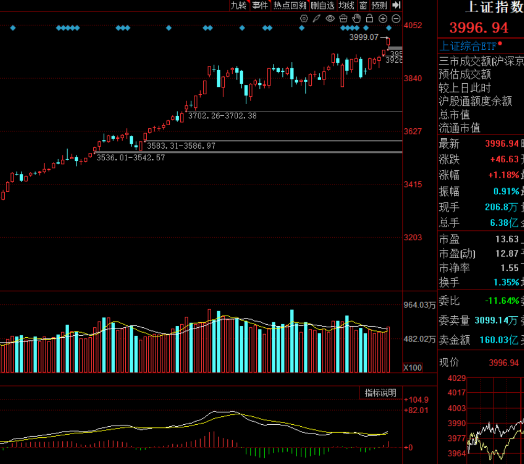
Task: Open chart settings gear icon
Action: point(304,19)
